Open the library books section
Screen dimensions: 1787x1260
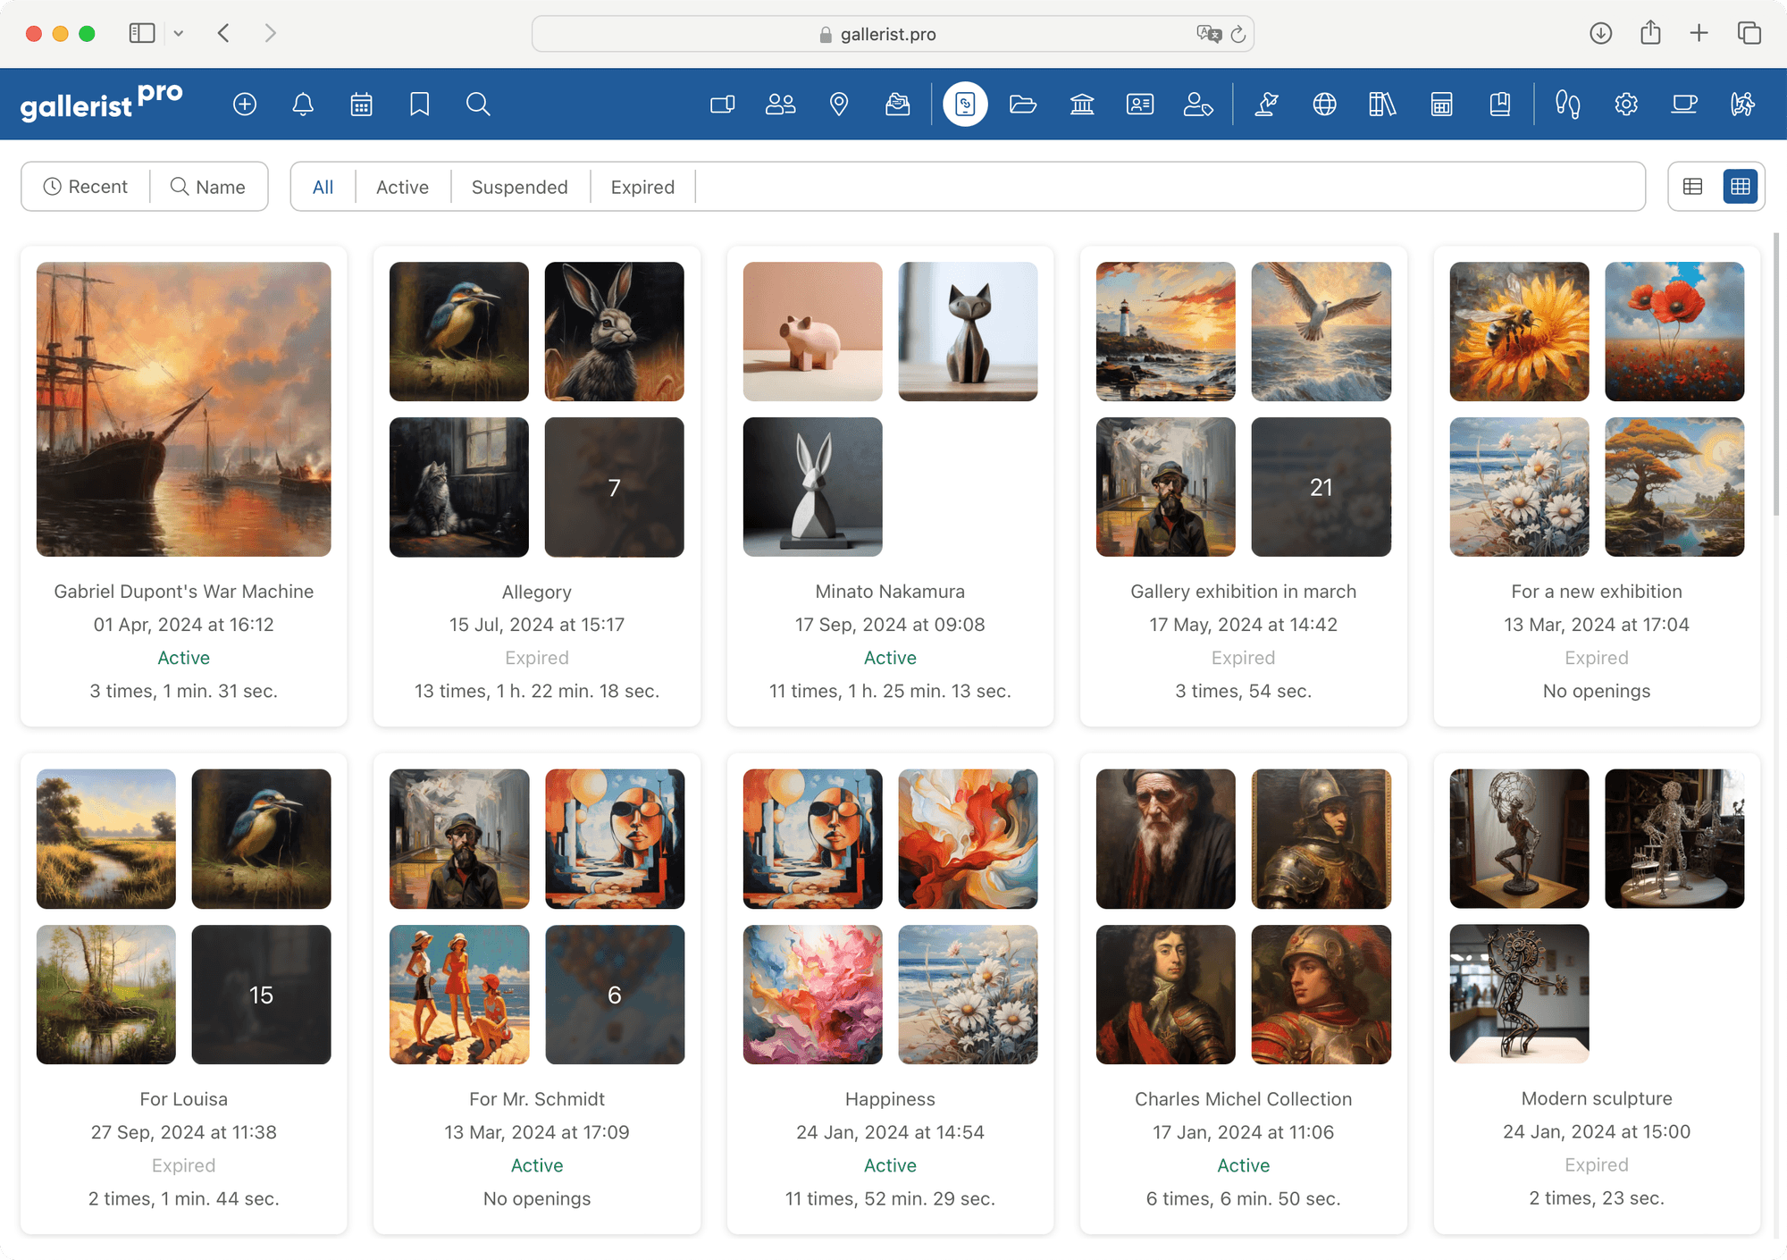coord(1380,104)
